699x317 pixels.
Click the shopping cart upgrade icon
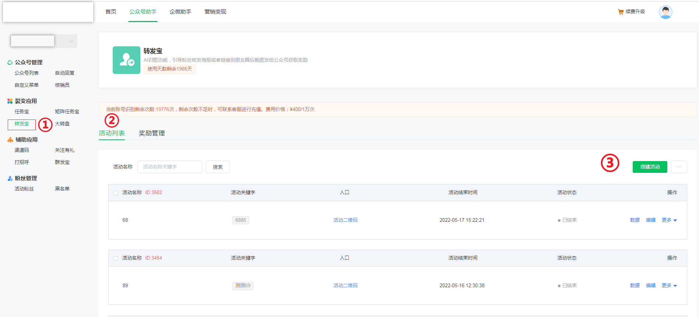[x=621, y=12]
